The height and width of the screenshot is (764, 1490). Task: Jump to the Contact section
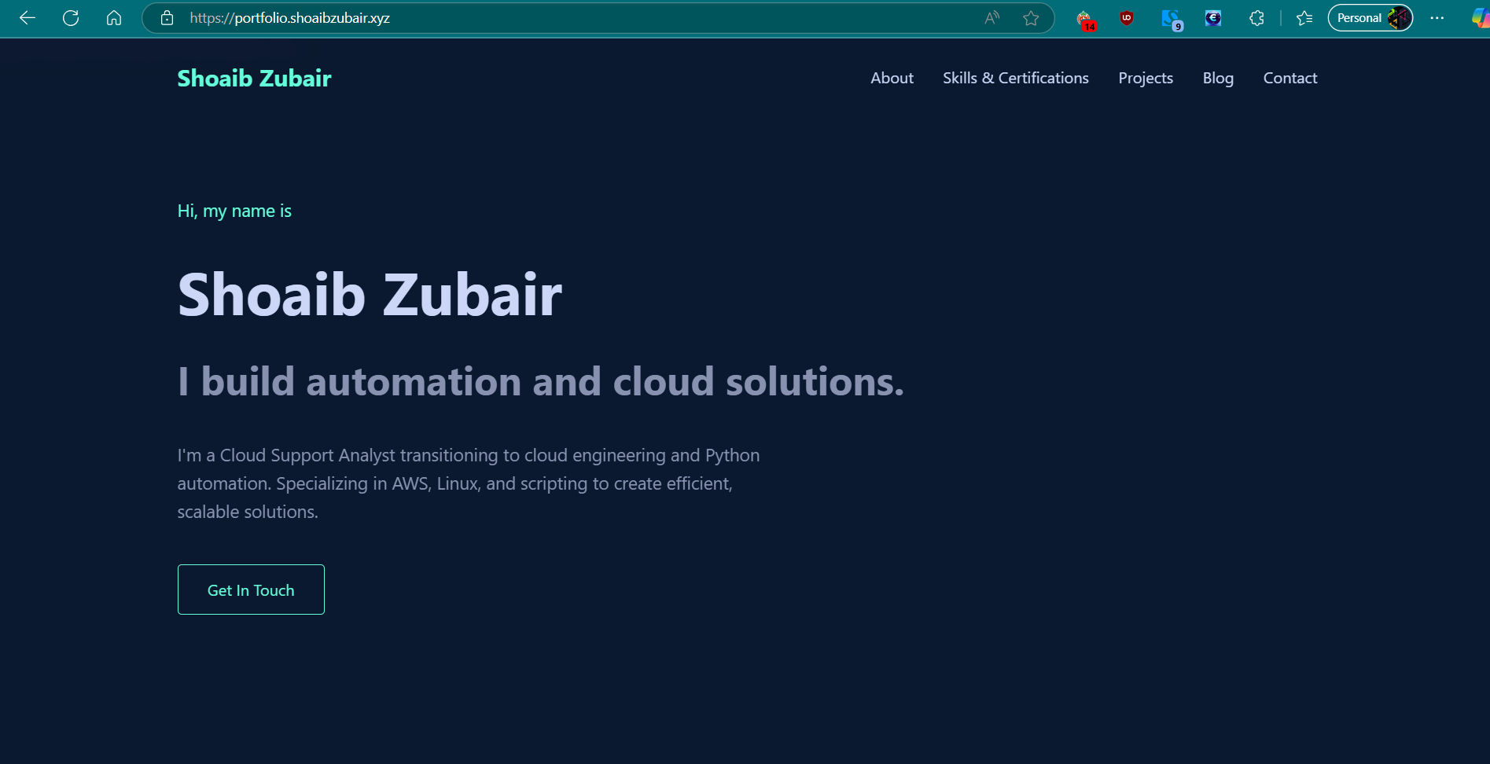[x=1289, y=78]
